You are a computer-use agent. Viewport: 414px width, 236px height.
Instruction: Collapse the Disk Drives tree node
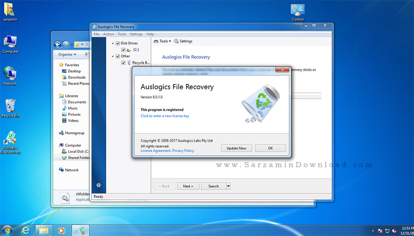(x=113, y=43)
